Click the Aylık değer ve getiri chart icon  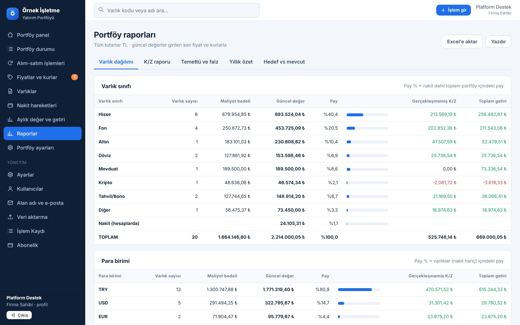[x=10, y=120]
